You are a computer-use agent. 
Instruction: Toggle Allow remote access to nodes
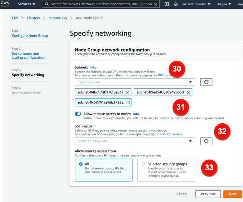click(x=78, y=114)
